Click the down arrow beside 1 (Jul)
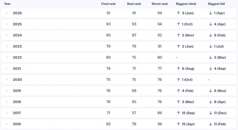The width and height of the screenshot is (238, 130). [x=211, y=46]
